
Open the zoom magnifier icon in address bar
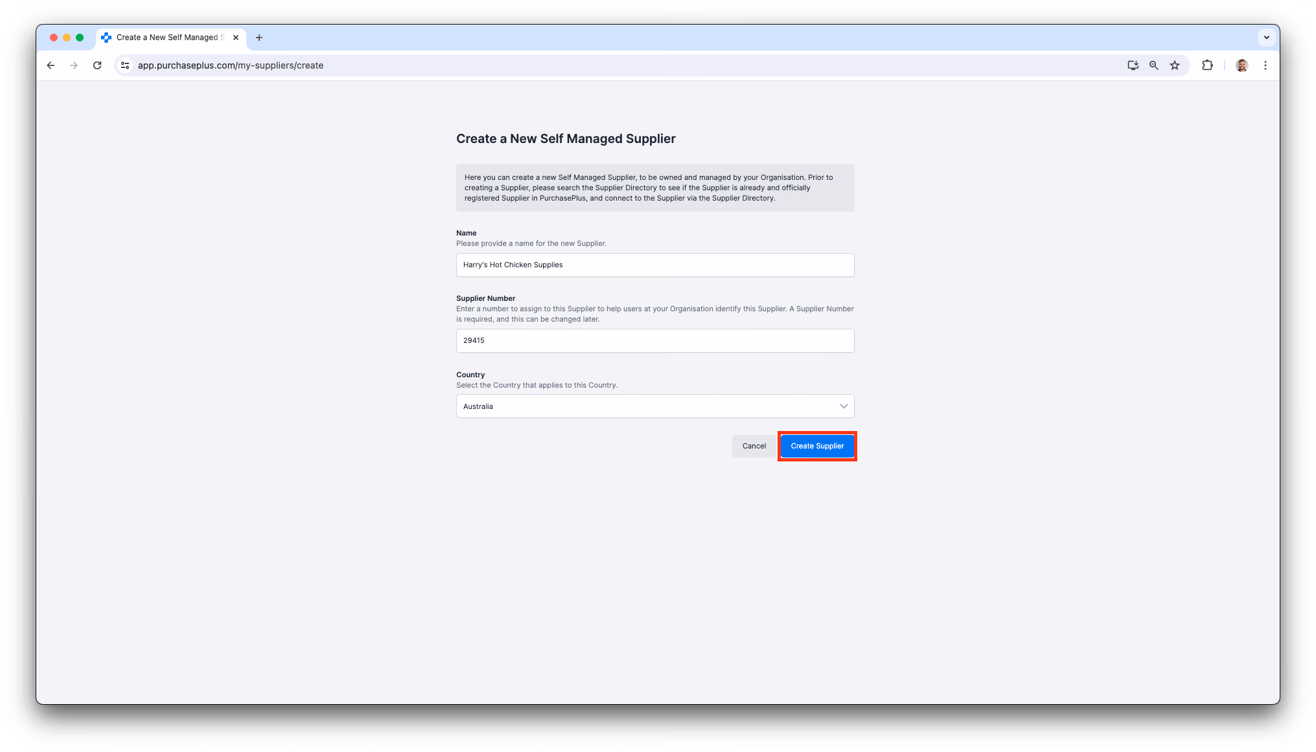1153,65
